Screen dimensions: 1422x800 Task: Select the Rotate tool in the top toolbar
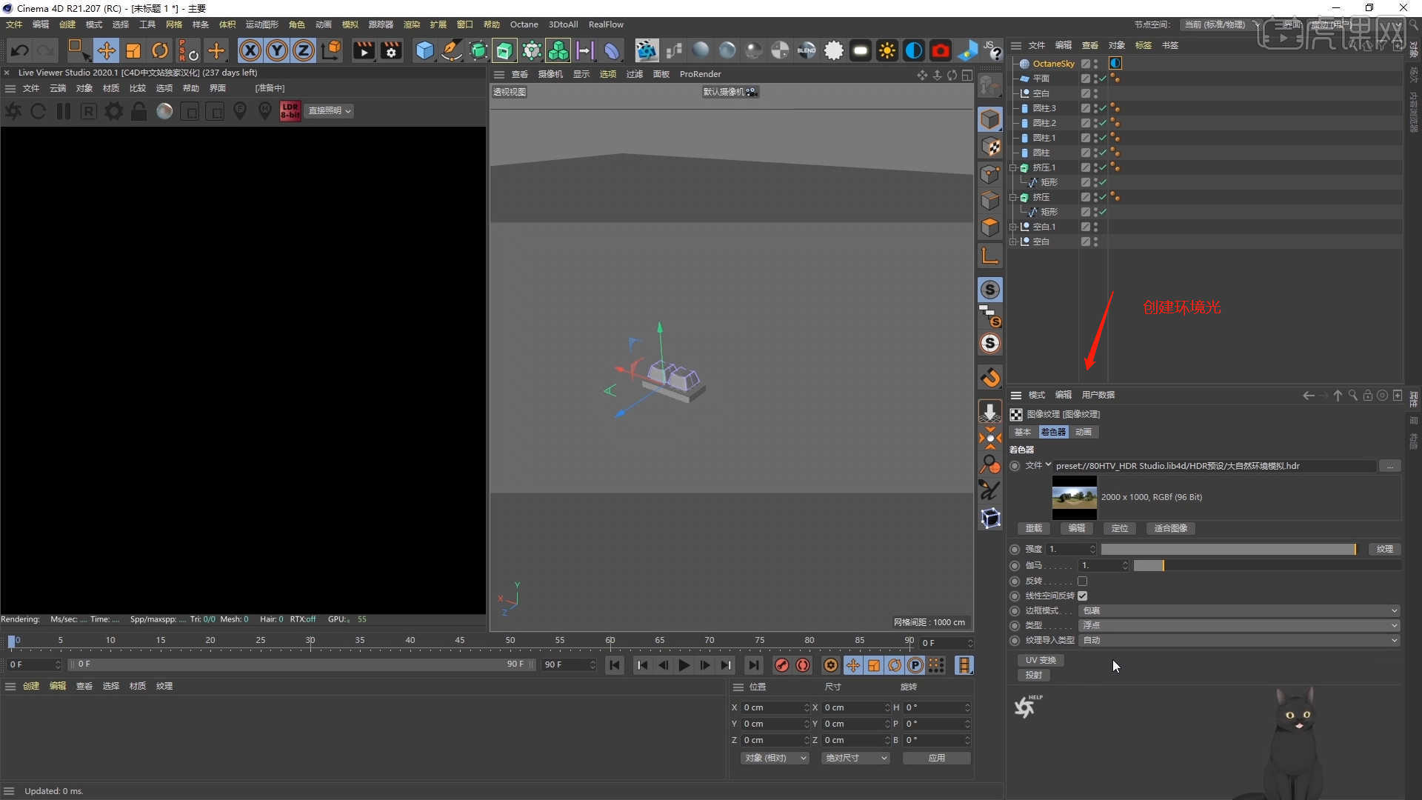tap(160, 50)
